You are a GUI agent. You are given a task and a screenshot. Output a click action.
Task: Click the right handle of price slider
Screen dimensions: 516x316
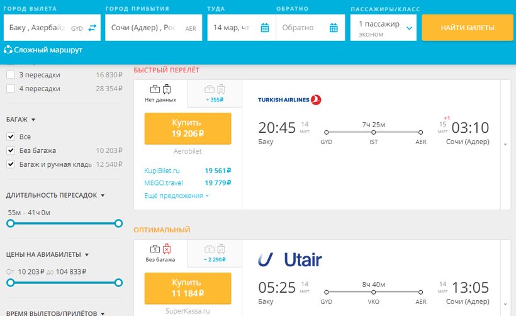(118, 283)
